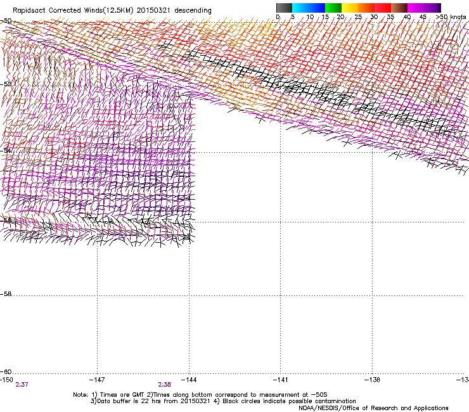Click the '-60' latitude axis label
Image resolution: width=469 pixels, height=412 pixels.
pyautogui.click(x=6, y=372)
